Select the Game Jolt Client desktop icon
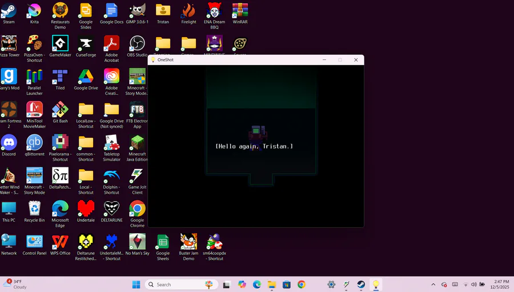 point(137,181)
